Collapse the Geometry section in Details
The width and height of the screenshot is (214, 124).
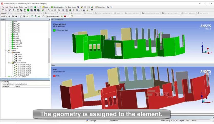1,82
